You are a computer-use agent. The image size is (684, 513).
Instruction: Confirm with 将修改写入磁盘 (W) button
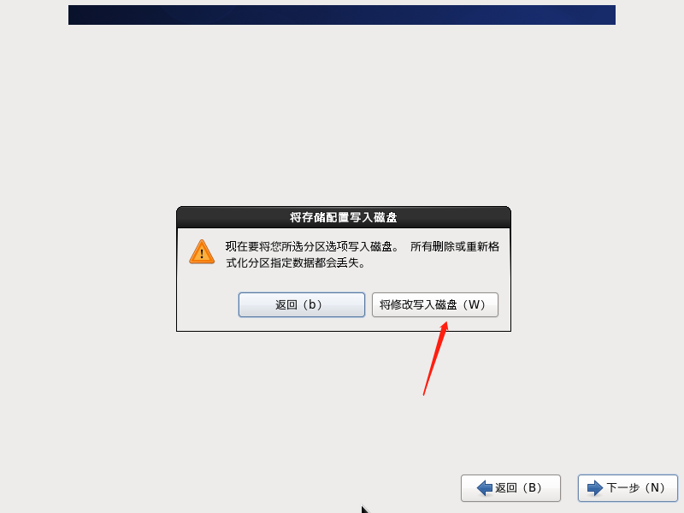pyautogui.click(x=435, y=304)
